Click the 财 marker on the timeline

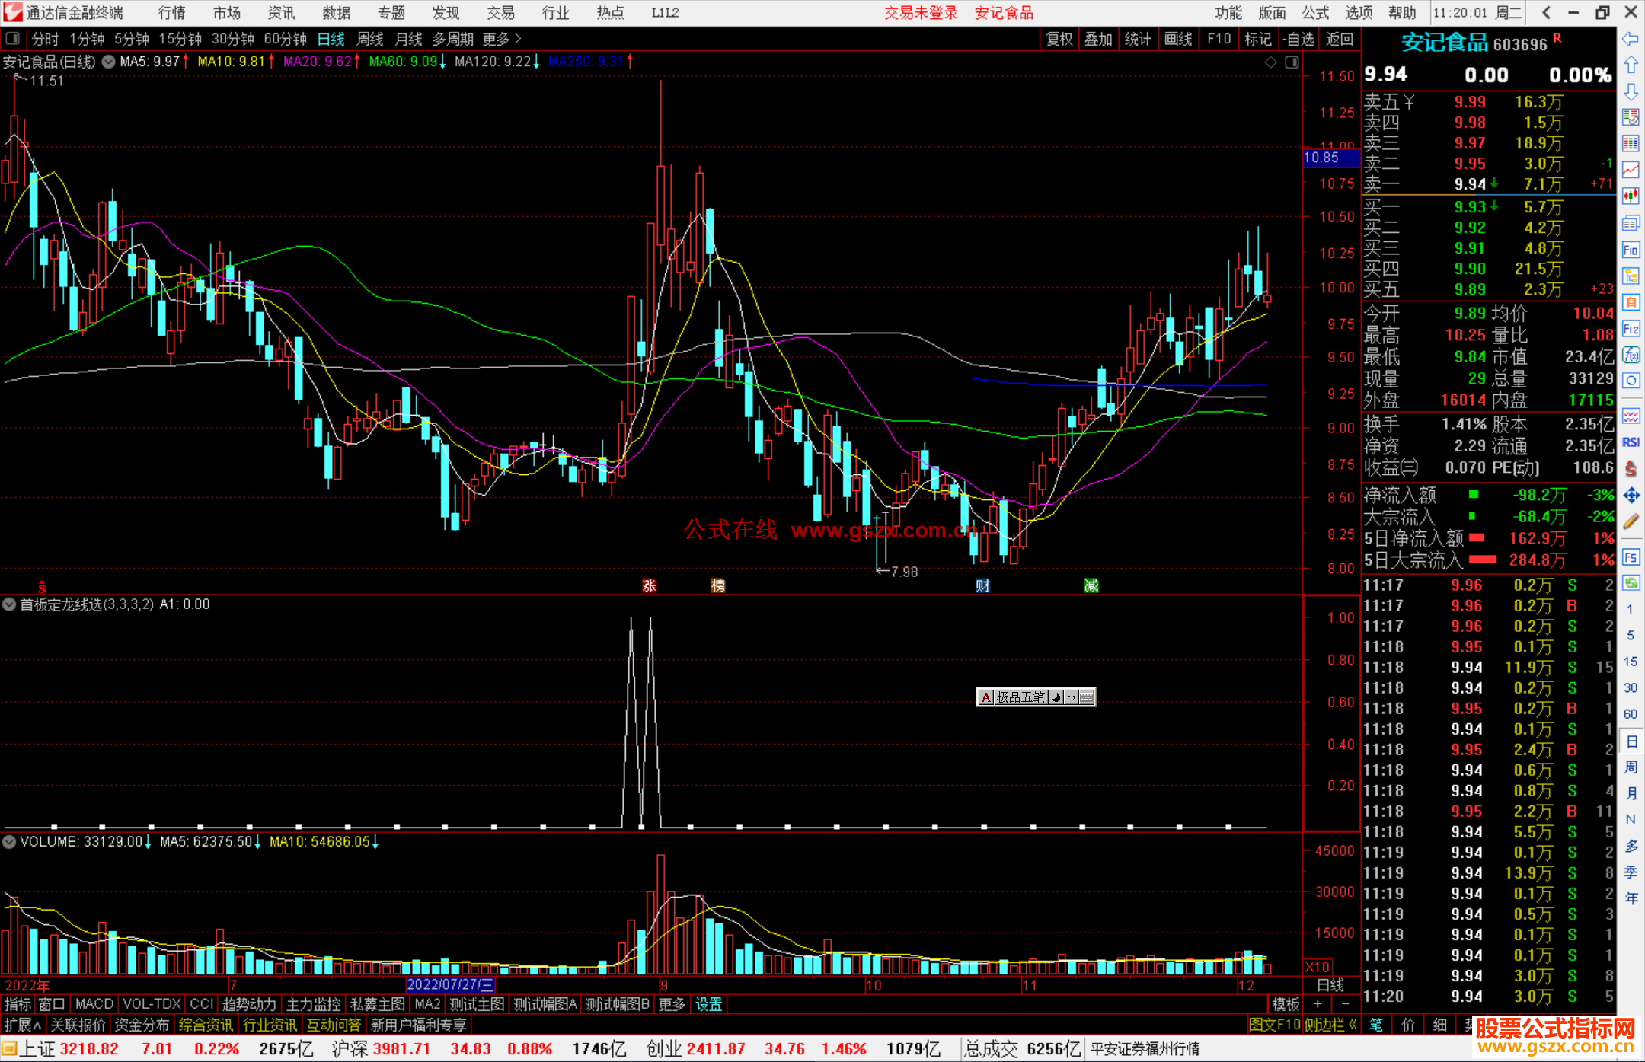[x=982, y=585]
